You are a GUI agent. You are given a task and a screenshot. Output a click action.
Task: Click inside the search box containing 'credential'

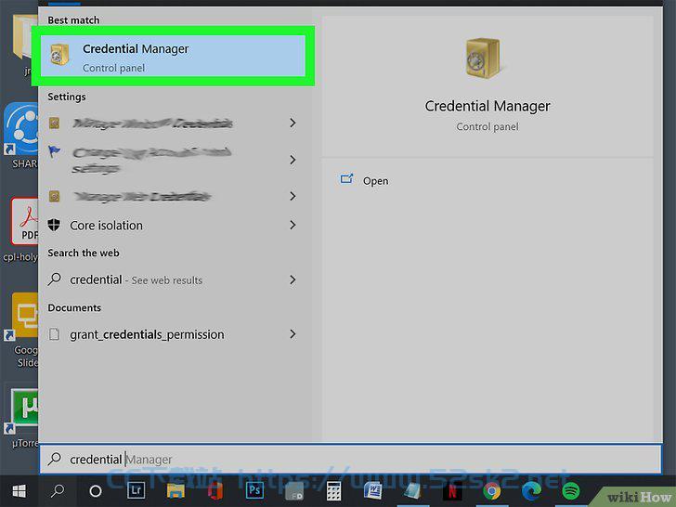coord(350,459)
